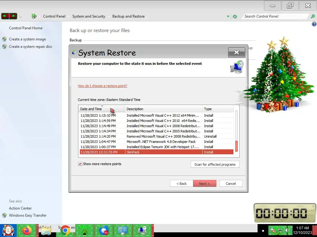Open the Create a system repair disc link
The width and height of the screenshot is (317, 237).
(31, 47)
